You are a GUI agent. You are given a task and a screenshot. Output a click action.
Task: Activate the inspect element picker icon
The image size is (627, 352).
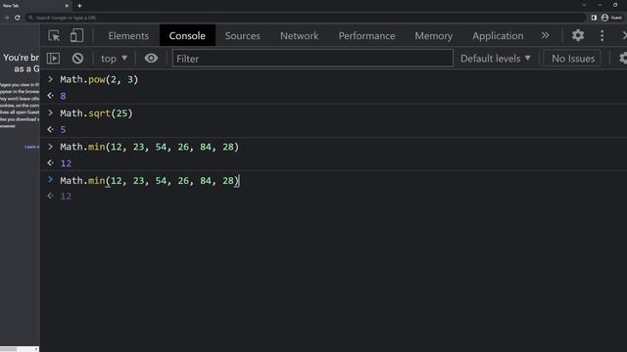pyautogui.click(x=54, y=36)
